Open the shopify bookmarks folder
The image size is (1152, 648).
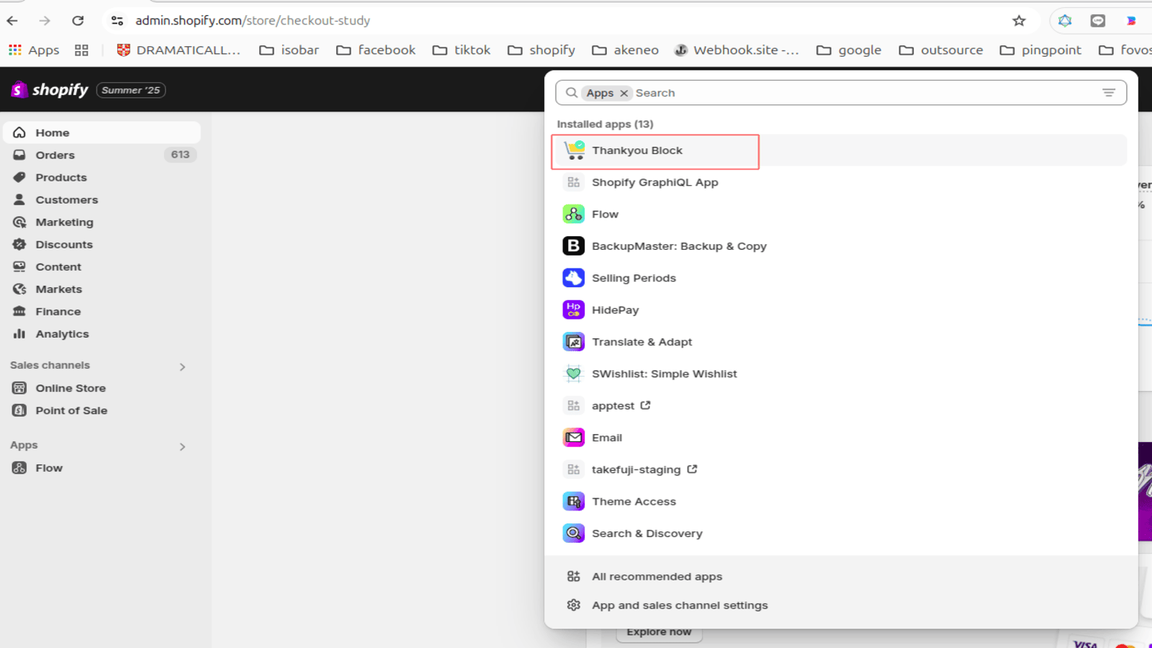pyautogui.click(x=541, y=50)
